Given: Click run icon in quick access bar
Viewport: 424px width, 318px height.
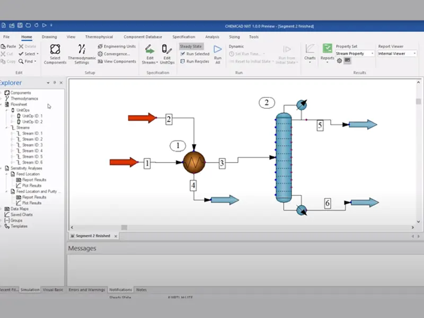Looking at the screenshot, I should (x=45, y=25).
